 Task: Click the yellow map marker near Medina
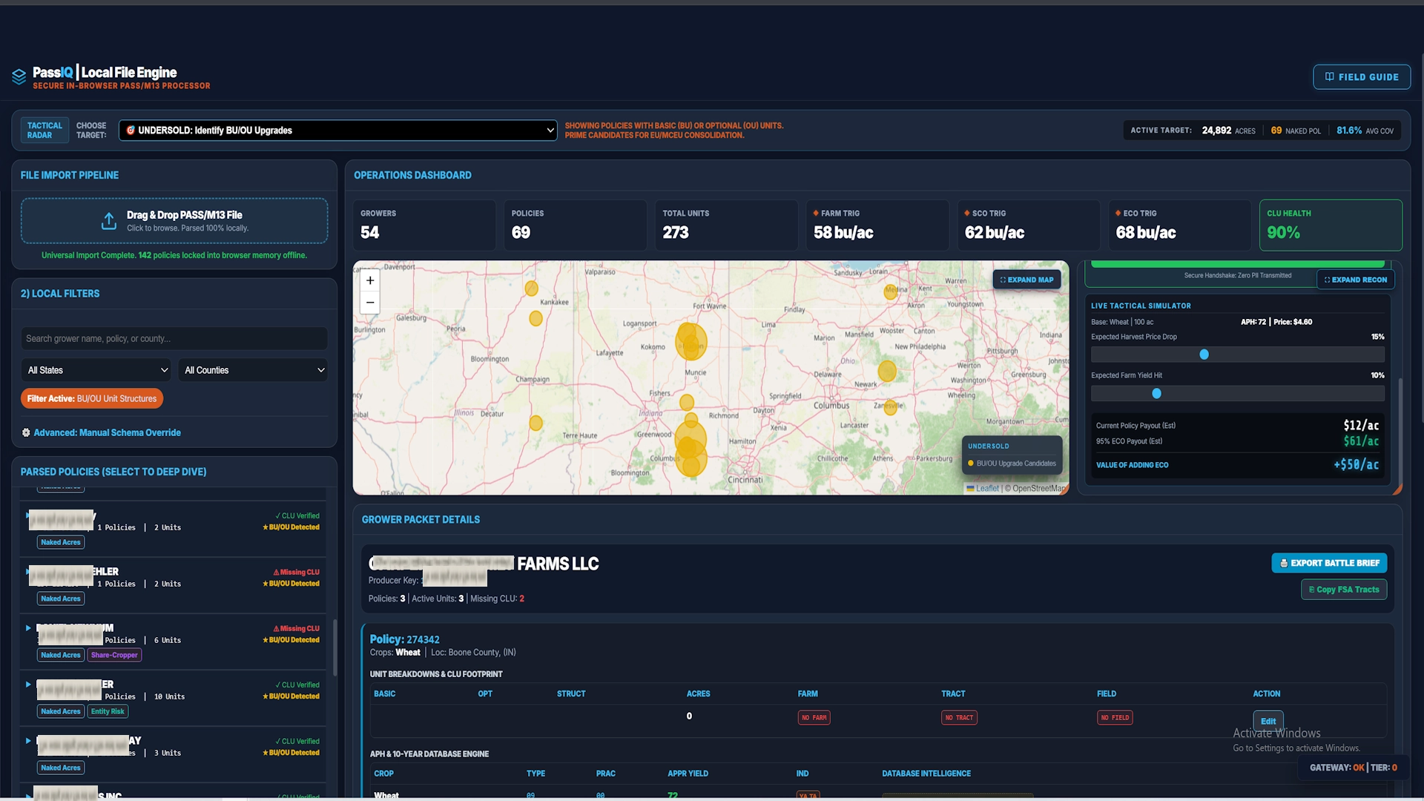pos(891,292)
